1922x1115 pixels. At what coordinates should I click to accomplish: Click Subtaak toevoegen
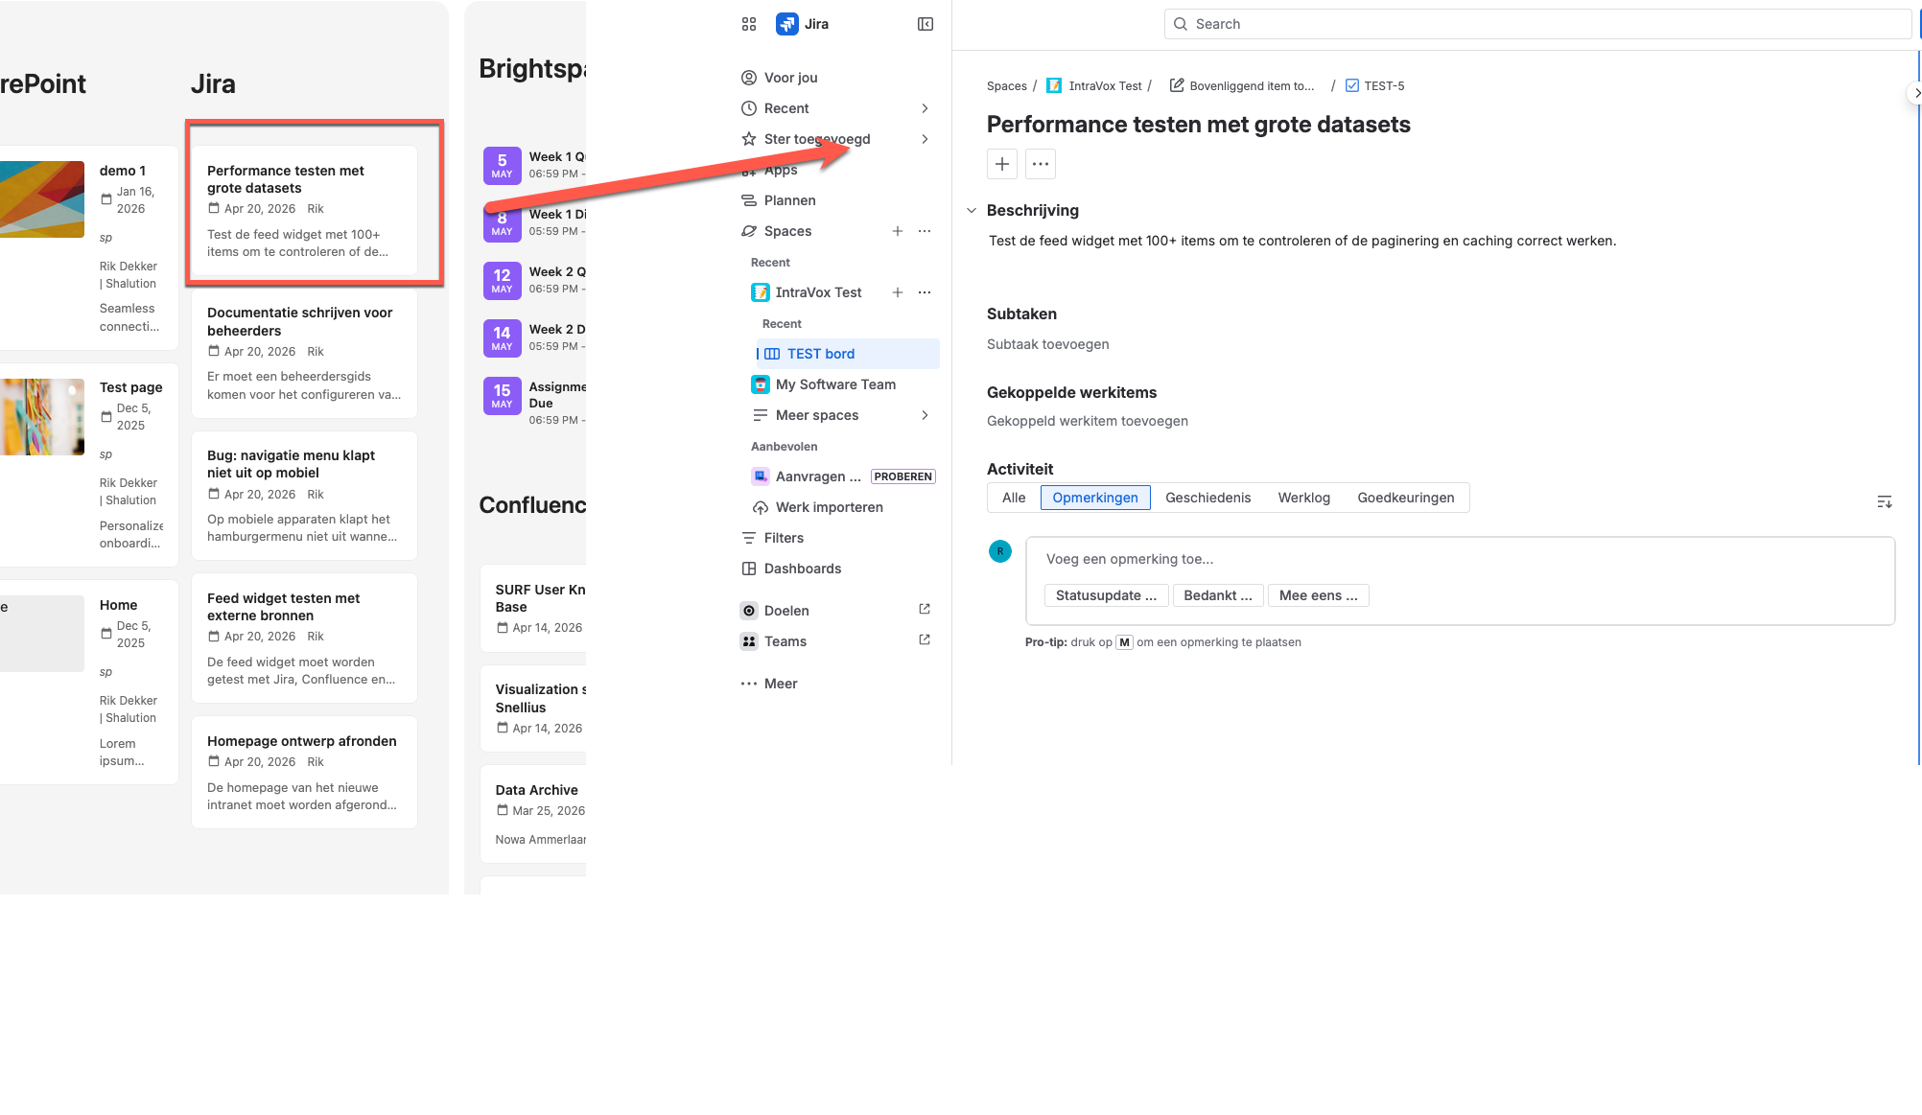pyautogui.click(x=1047, y=344)
